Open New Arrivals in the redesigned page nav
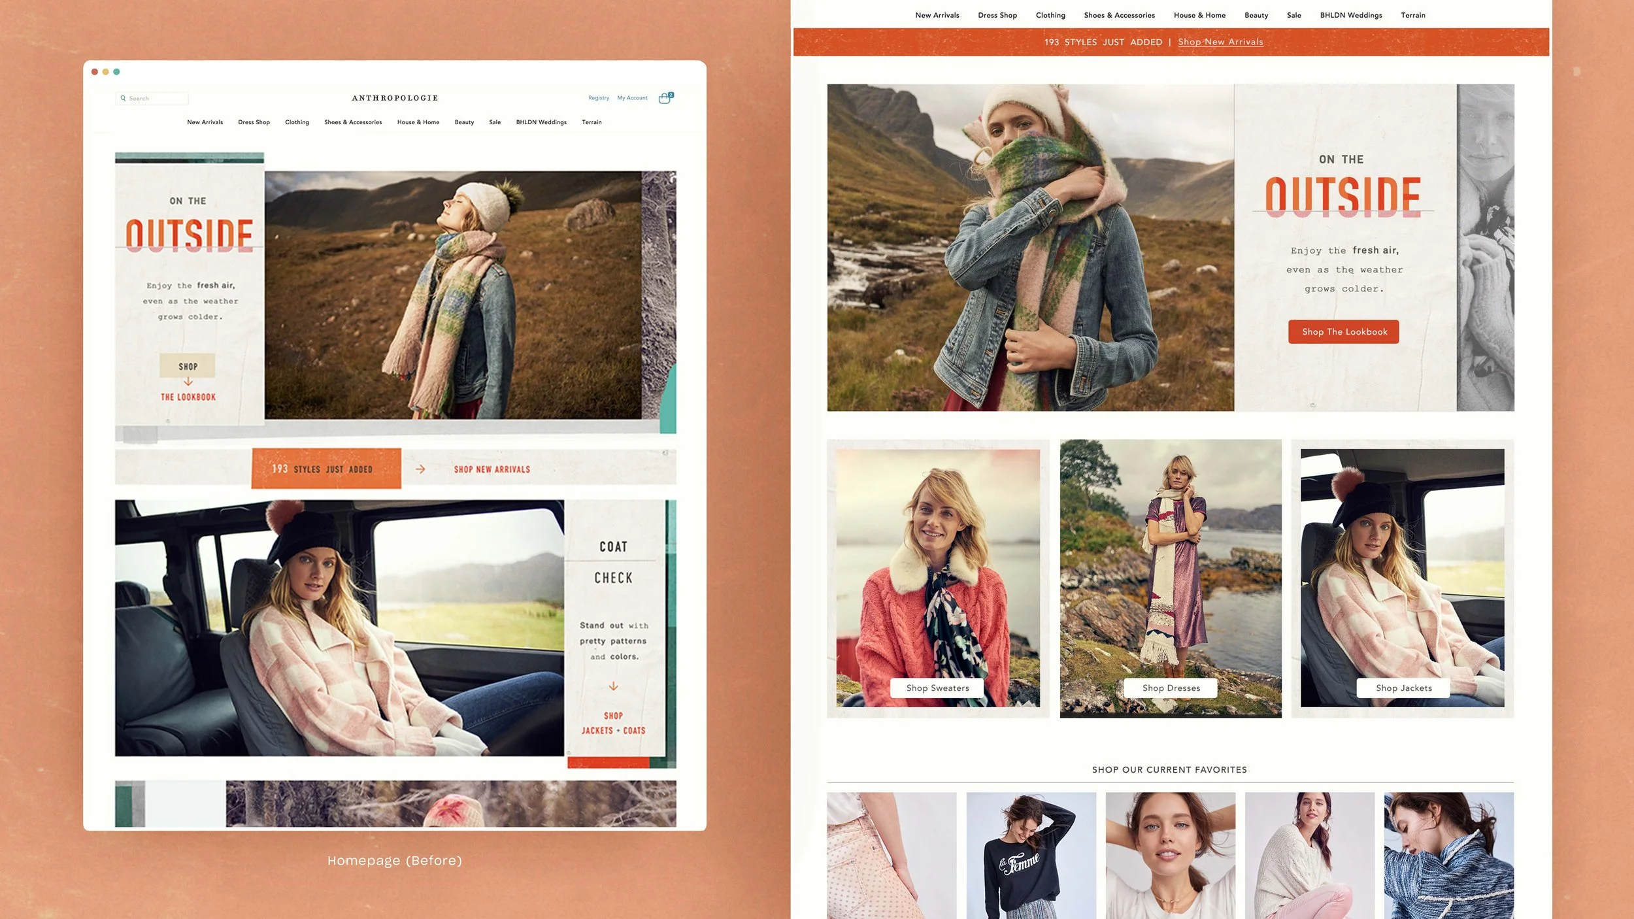This screenshot has width=1634, height=919. coord(937,15)
